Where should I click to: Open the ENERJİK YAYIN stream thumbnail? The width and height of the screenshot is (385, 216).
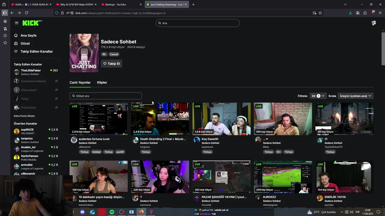344,177
